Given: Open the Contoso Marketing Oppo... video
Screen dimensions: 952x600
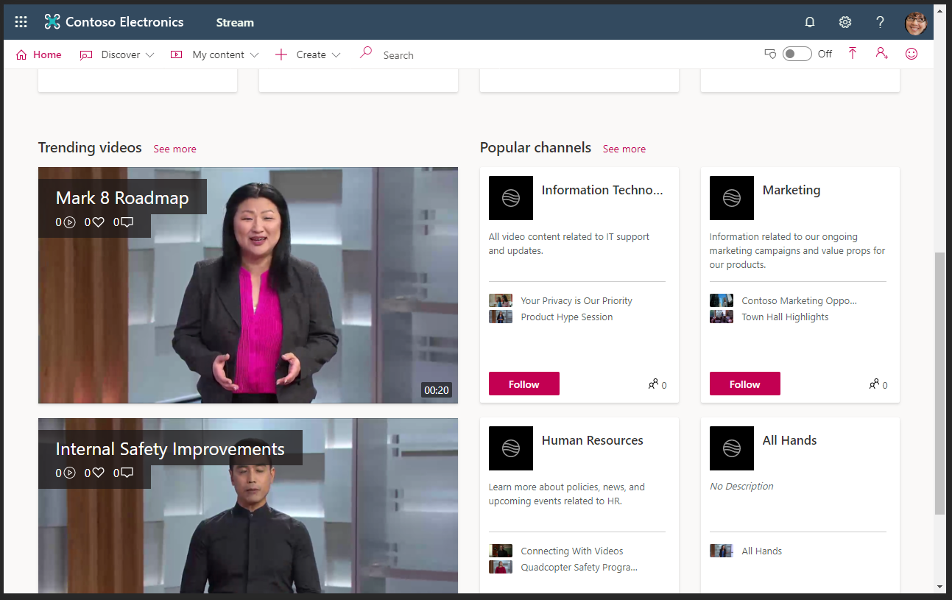Looking at the screenshot, I should coord(800,300).
